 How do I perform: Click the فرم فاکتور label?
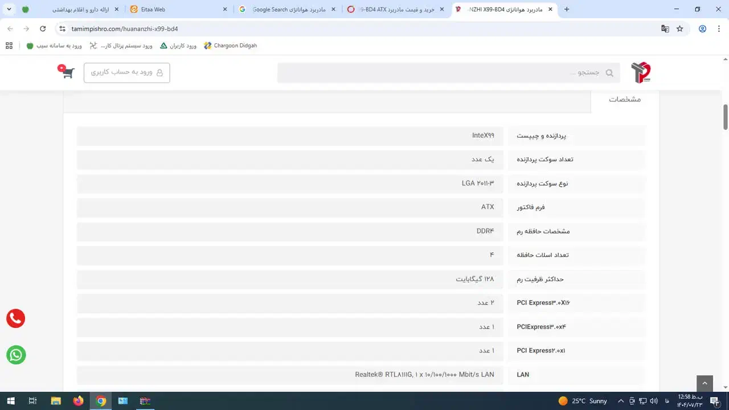(x=531, y=207)
